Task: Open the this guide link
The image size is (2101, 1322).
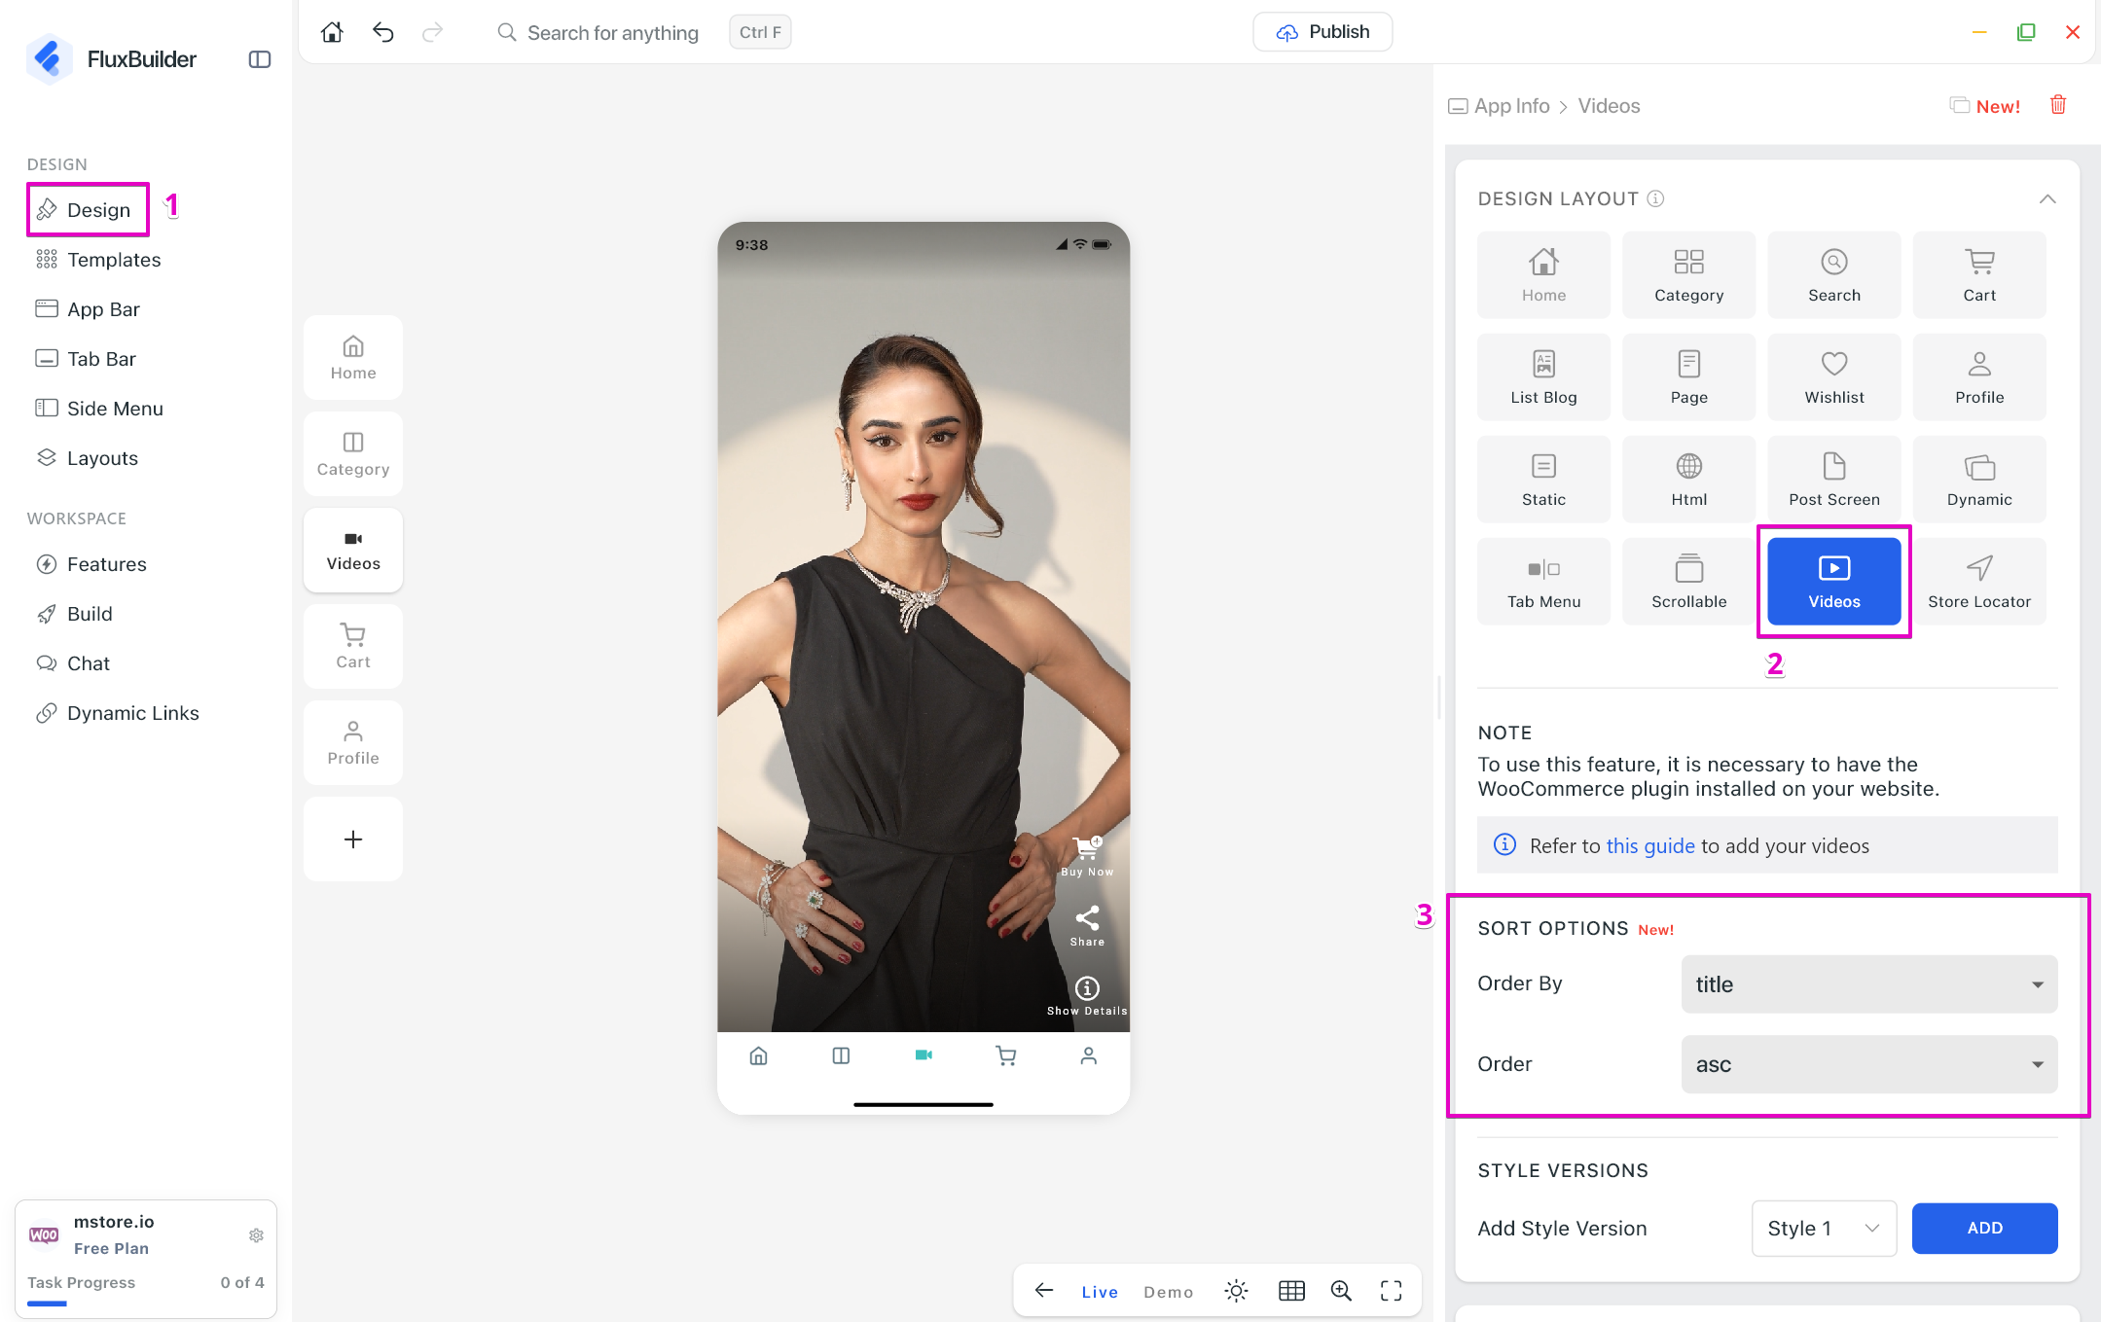Action: [1650, 845]
